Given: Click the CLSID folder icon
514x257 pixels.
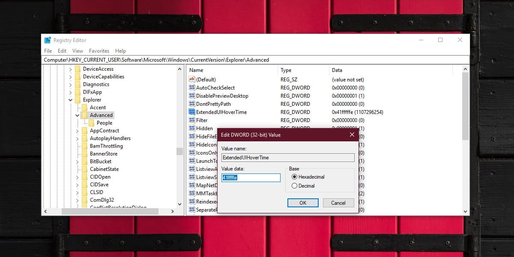Looking at the screenshot, I should pyautogui.click(x=84, y=192).
